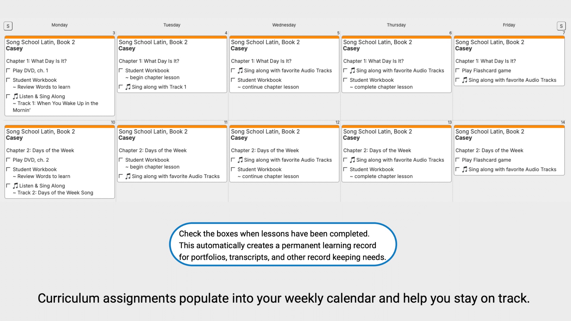
Task: Check the Play DVD, ch. 1 box
Action: [x=8, y=70]
